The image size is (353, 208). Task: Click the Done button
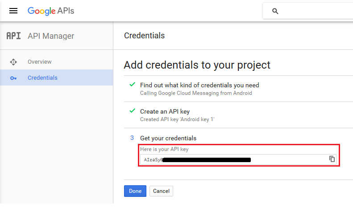click(x=135, y=191)
